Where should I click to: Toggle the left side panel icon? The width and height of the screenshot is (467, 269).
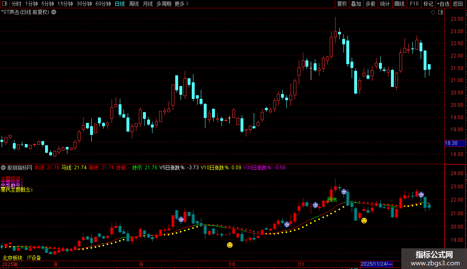[5, 4]
